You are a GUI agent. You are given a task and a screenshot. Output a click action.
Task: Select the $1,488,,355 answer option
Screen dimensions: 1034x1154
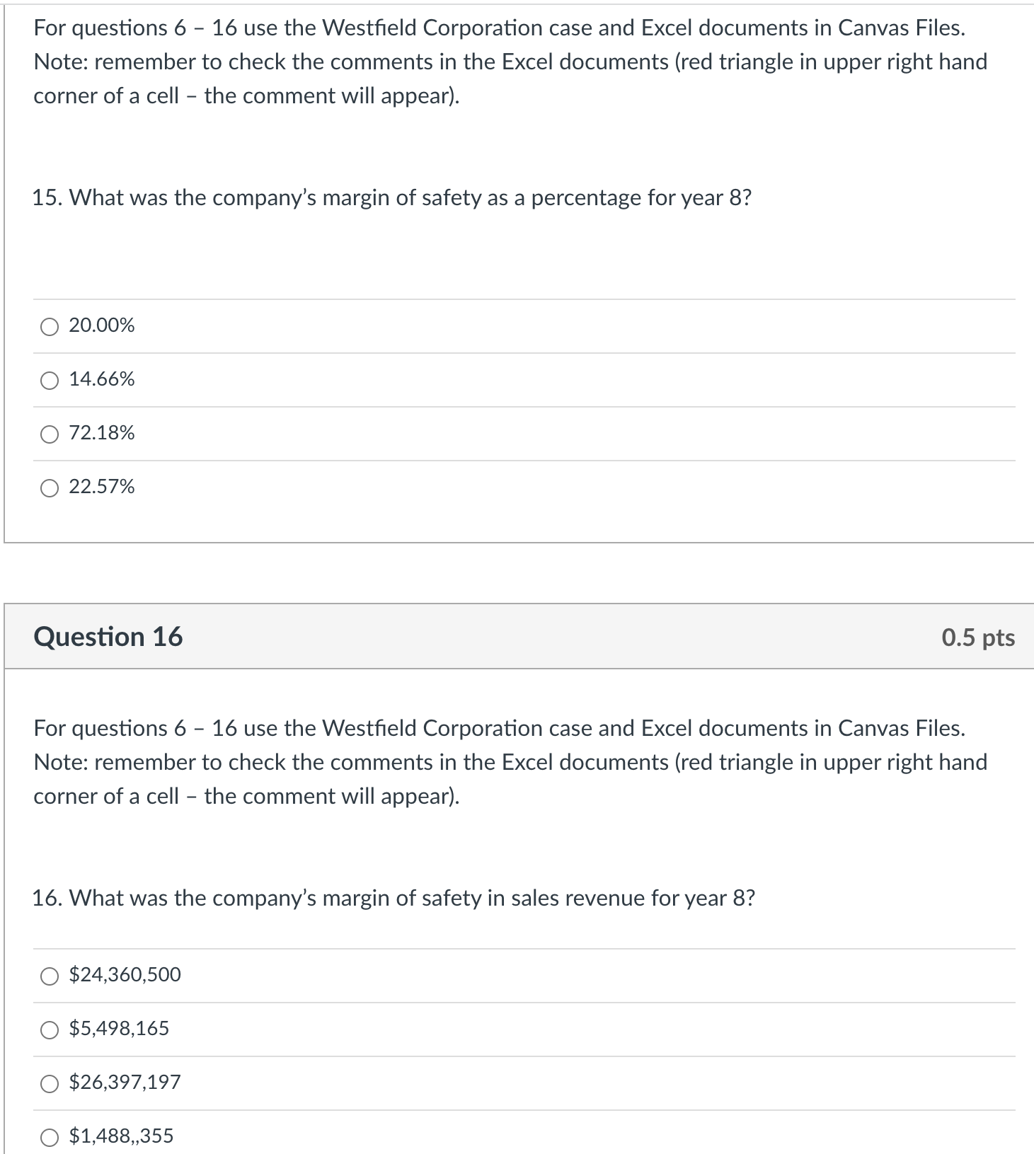coord(48,1136)
